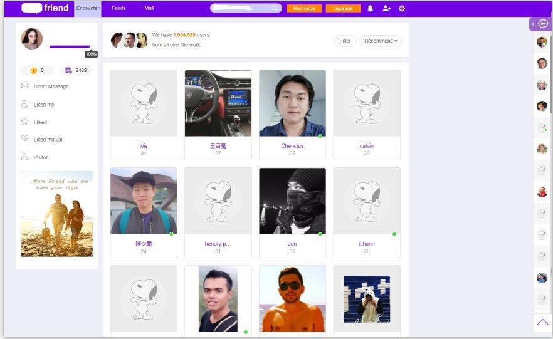This screenshot has width=553, height=339.
Task: Open hendry p... placeholder photo
Action: point(218,201)
